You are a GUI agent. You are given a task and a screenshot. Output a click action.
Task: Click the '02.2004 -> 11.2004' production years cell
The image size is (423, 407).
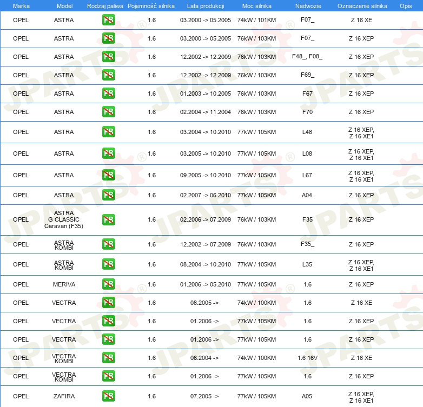tap(206, 112)
